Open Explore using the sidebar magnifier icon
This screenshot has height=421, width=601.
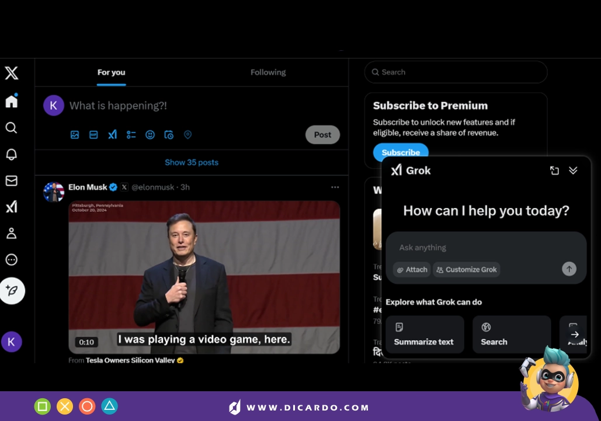(12, 127)
